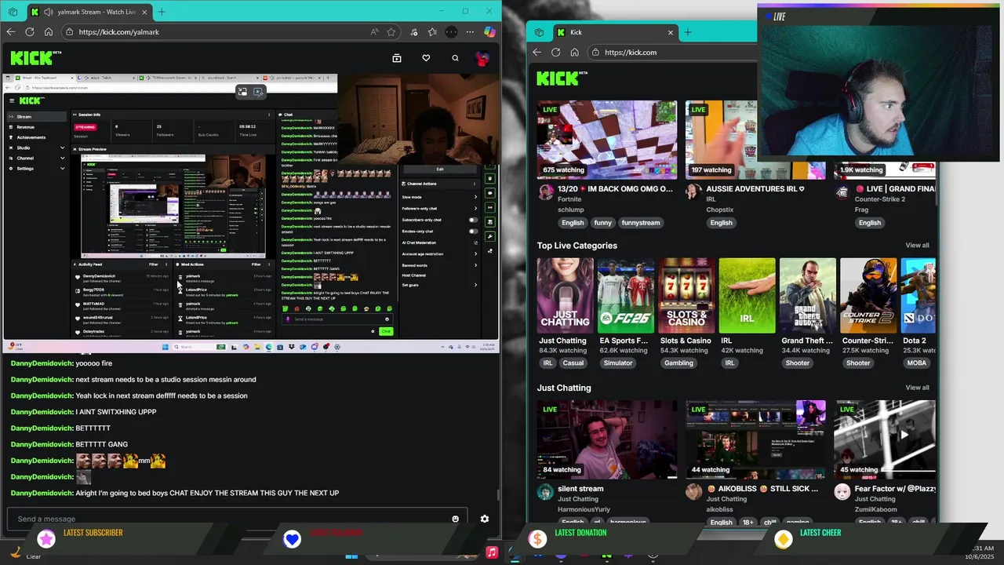Activate Read aloud icon in address bar
1004x565 pixels.
pyautogui.click(x=375, y=32)
